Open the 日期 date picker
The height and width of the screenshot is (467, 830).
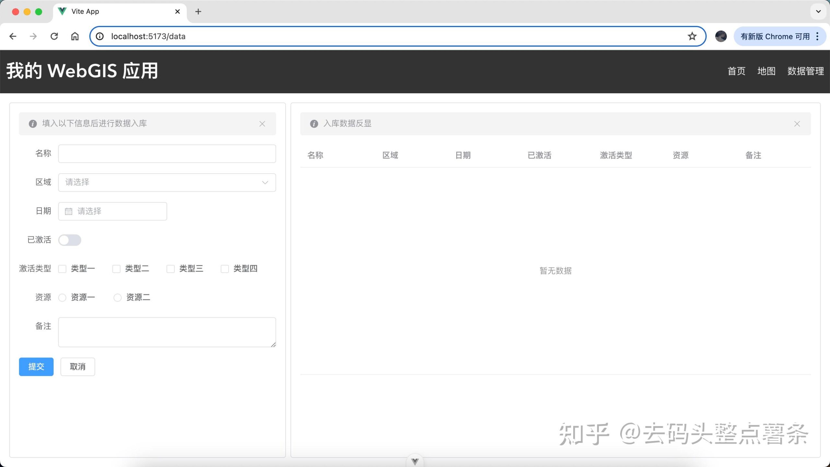tap(113, 211)
